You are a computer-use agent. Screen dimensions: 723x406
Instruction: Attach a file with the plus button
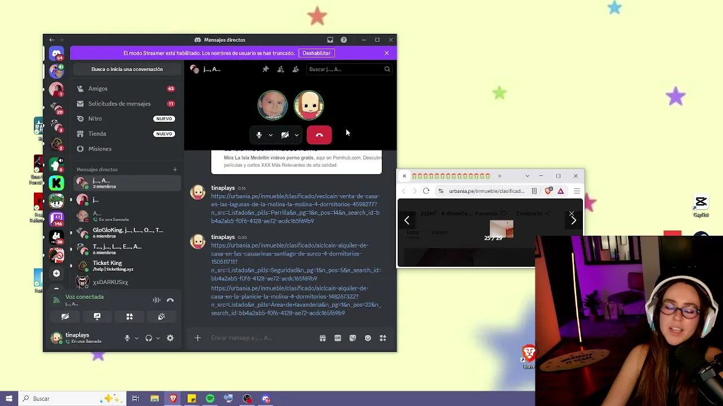(198, 338)
